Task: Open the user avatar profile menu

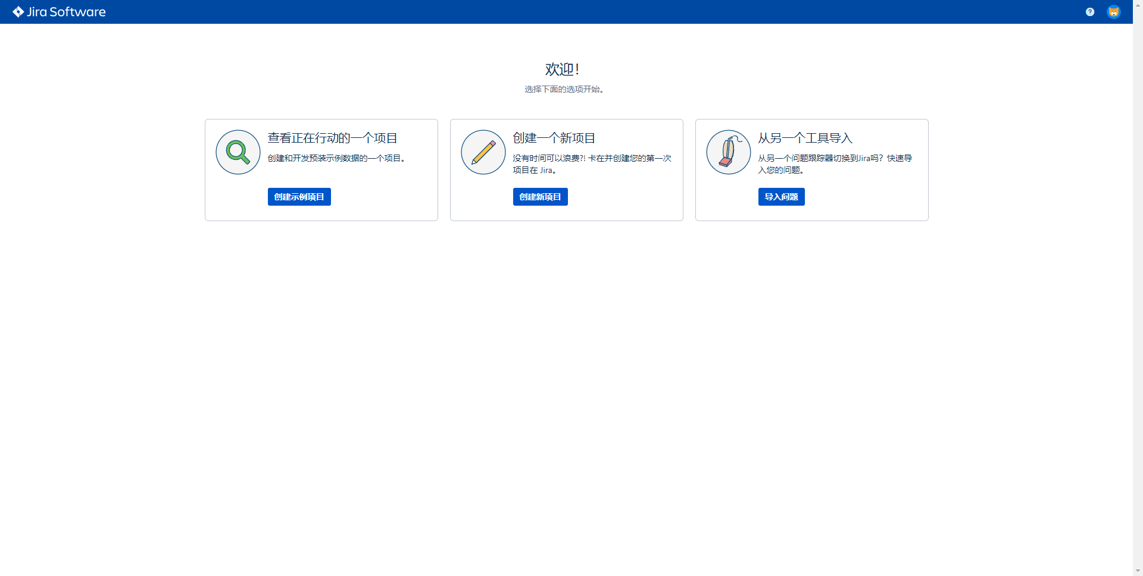Action: tap(1114, 12)
